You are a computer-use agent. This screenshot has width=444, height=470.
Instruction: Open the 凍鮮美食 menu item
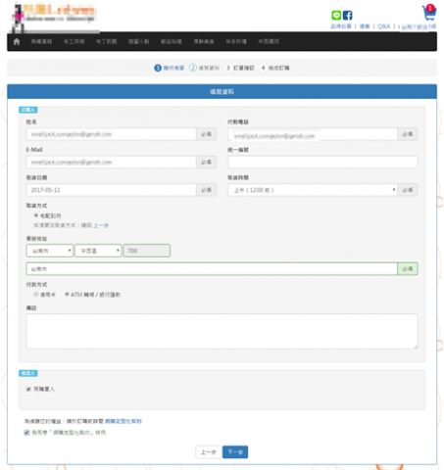coord(204,41)
